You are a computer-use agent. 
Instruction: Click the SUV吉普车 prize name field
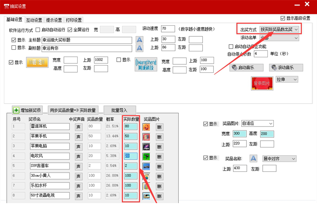point(50,166)
